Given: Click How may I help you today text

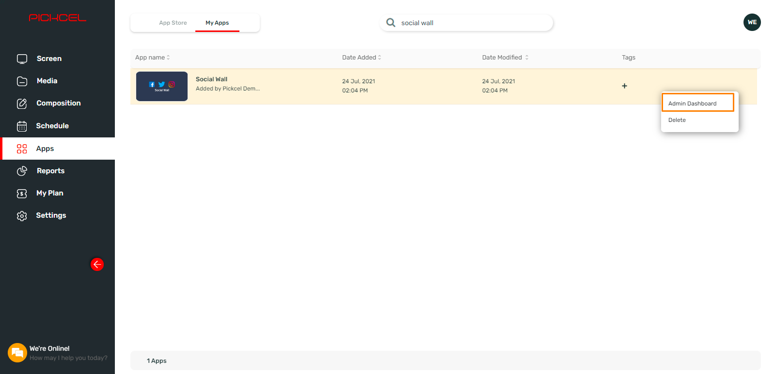Looking at the screenshot, I should (x=68, y=358).
